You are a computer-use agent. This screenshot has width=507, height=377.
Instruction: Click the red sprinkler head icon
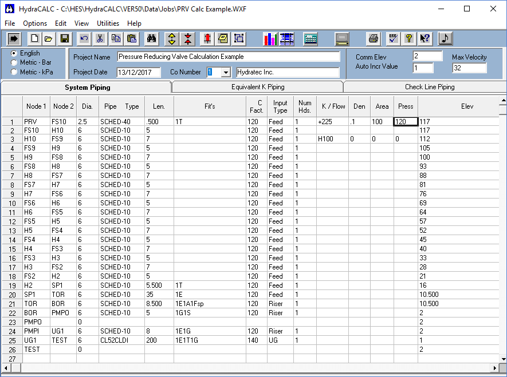207,39
